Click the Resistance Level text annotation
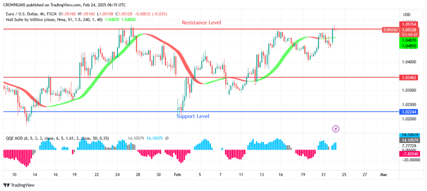This screenshot has width=427, height=191. pos(201,23)
